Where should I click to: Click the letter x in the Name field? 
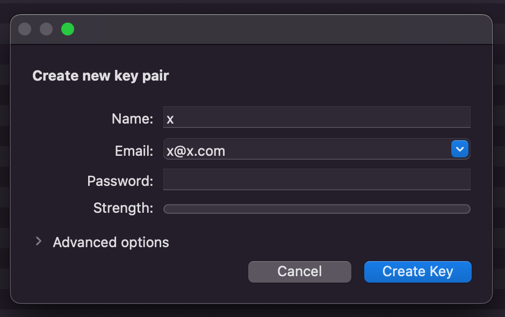[x=170, y=119]
